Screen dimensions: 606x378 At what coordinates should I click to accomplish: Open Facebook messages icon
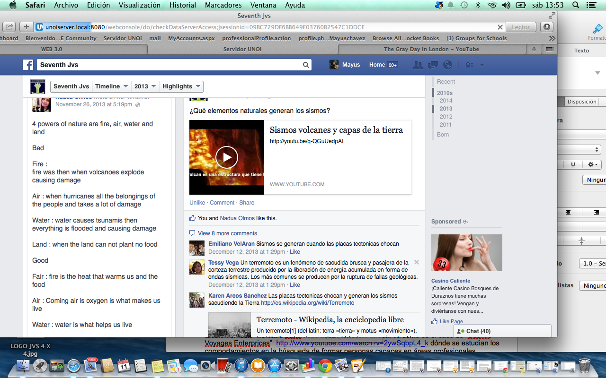[x=433, y=65]
